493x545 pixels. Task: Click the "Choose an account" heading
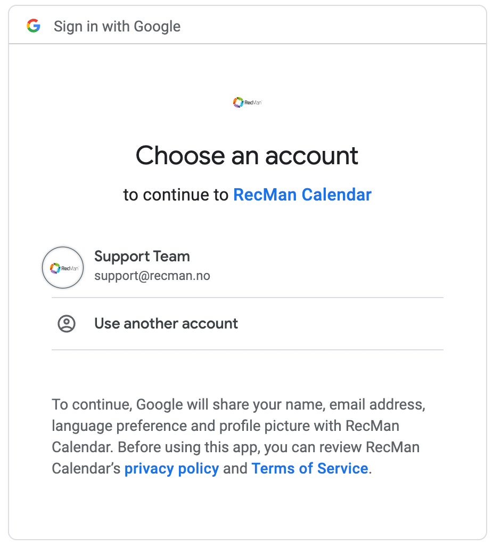point(247,155)
